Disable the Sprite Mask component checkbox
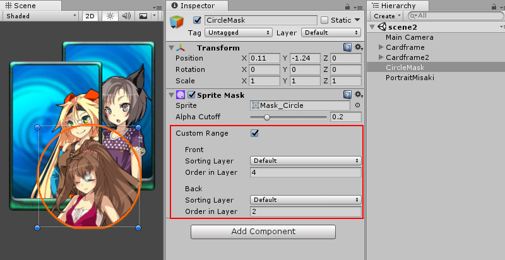The width and height of the screenshot is (505, 260). point(192,95)
